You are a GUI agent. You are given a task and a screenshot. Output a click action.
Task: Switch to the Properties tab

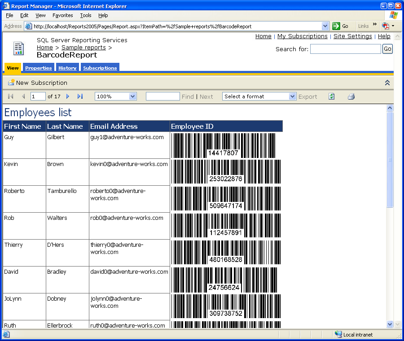(x=39, y=68)
